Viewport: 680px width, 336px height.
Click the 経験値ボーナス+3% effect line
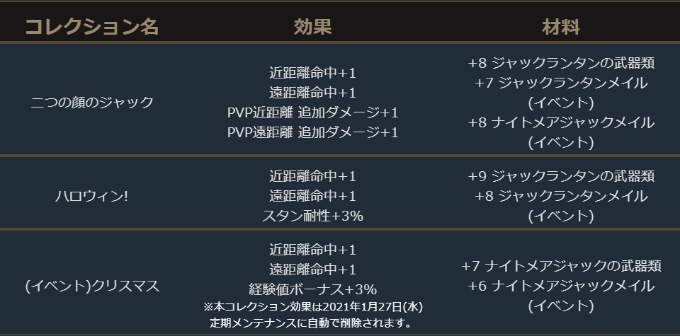click(312, 289)
